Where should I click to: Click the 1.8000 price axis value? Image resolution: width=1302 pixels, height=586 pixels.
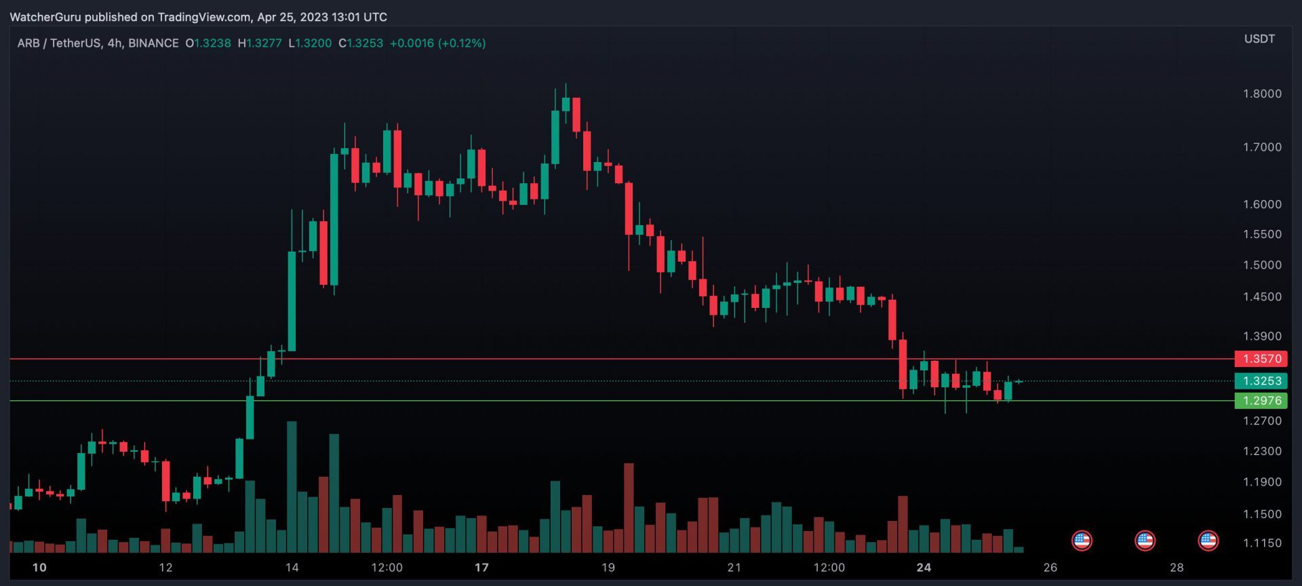(x=1262, y=94)
